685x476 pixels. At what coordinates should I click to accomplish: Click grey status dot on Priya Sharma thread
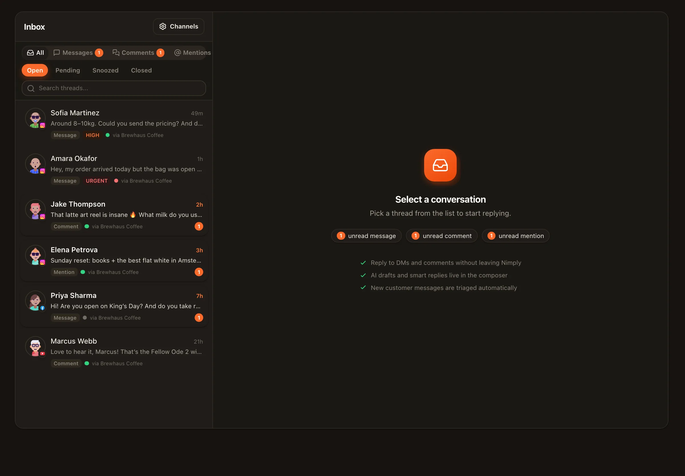tap(85, 318)
